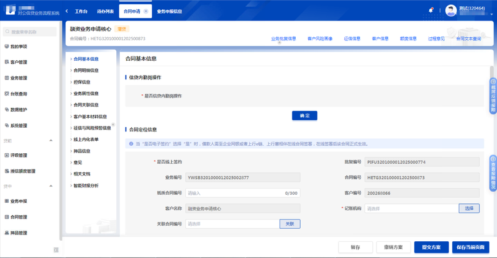Click the 选择 button beside 记账机构
The image size is (497, 258).
point(469,208)
